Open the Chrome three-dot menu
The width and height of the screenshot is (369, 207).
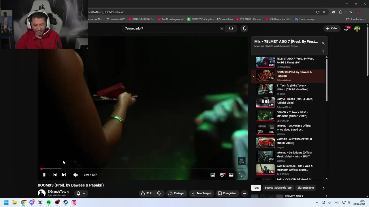click(x=365, y=12)
